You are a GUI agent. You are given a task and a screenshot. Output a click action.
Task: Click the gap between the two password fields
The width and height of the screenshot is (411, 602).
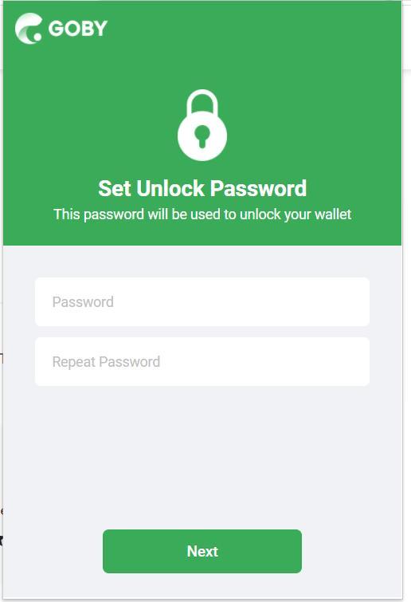coord(202,332)
